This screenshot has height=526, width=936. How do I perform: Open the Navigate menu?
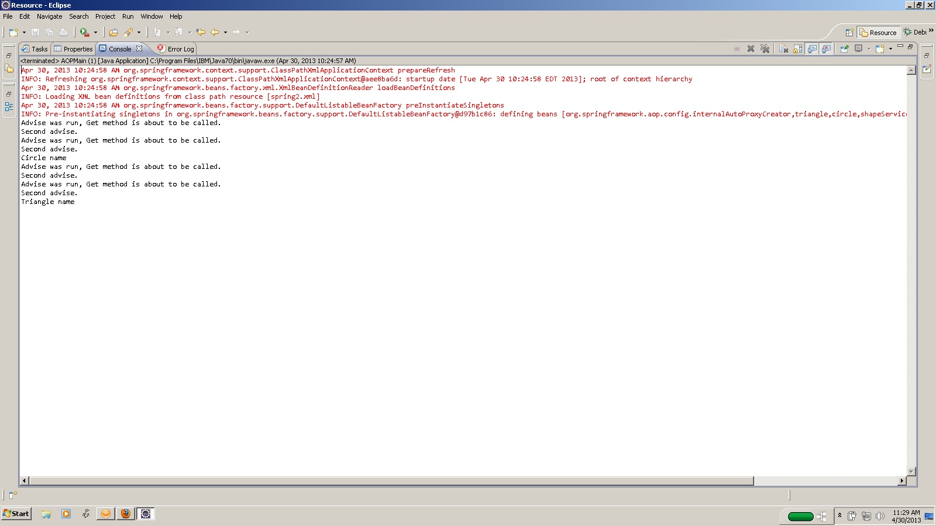pos(49,16)
